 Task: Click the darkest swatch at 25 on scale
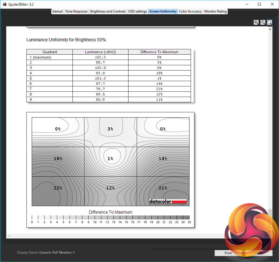186,217
